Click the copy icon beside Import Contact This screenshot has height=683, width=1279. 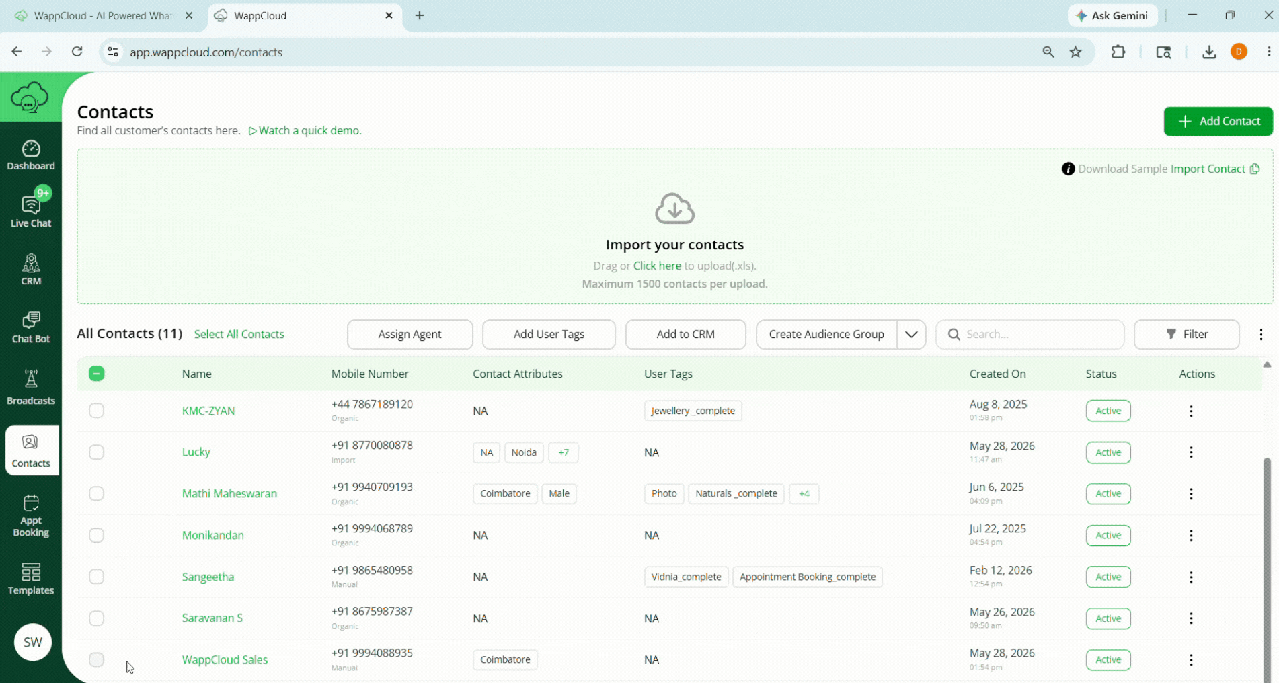[1255, 169]
